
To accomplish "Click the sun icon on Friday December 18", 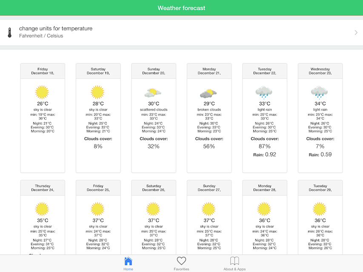I will (42, 92).
